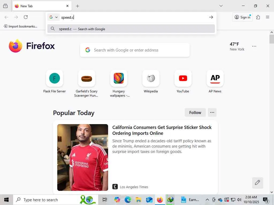The height and width of the screenshot is (205, 274).
Task: Click Follow for Popular Today section
Action: pos(195,112)
